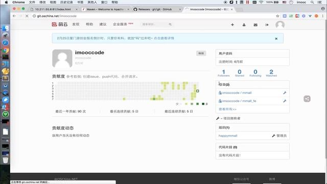Click the 查看所有>> link
The image size is (327, 184).
click(227, 109)
